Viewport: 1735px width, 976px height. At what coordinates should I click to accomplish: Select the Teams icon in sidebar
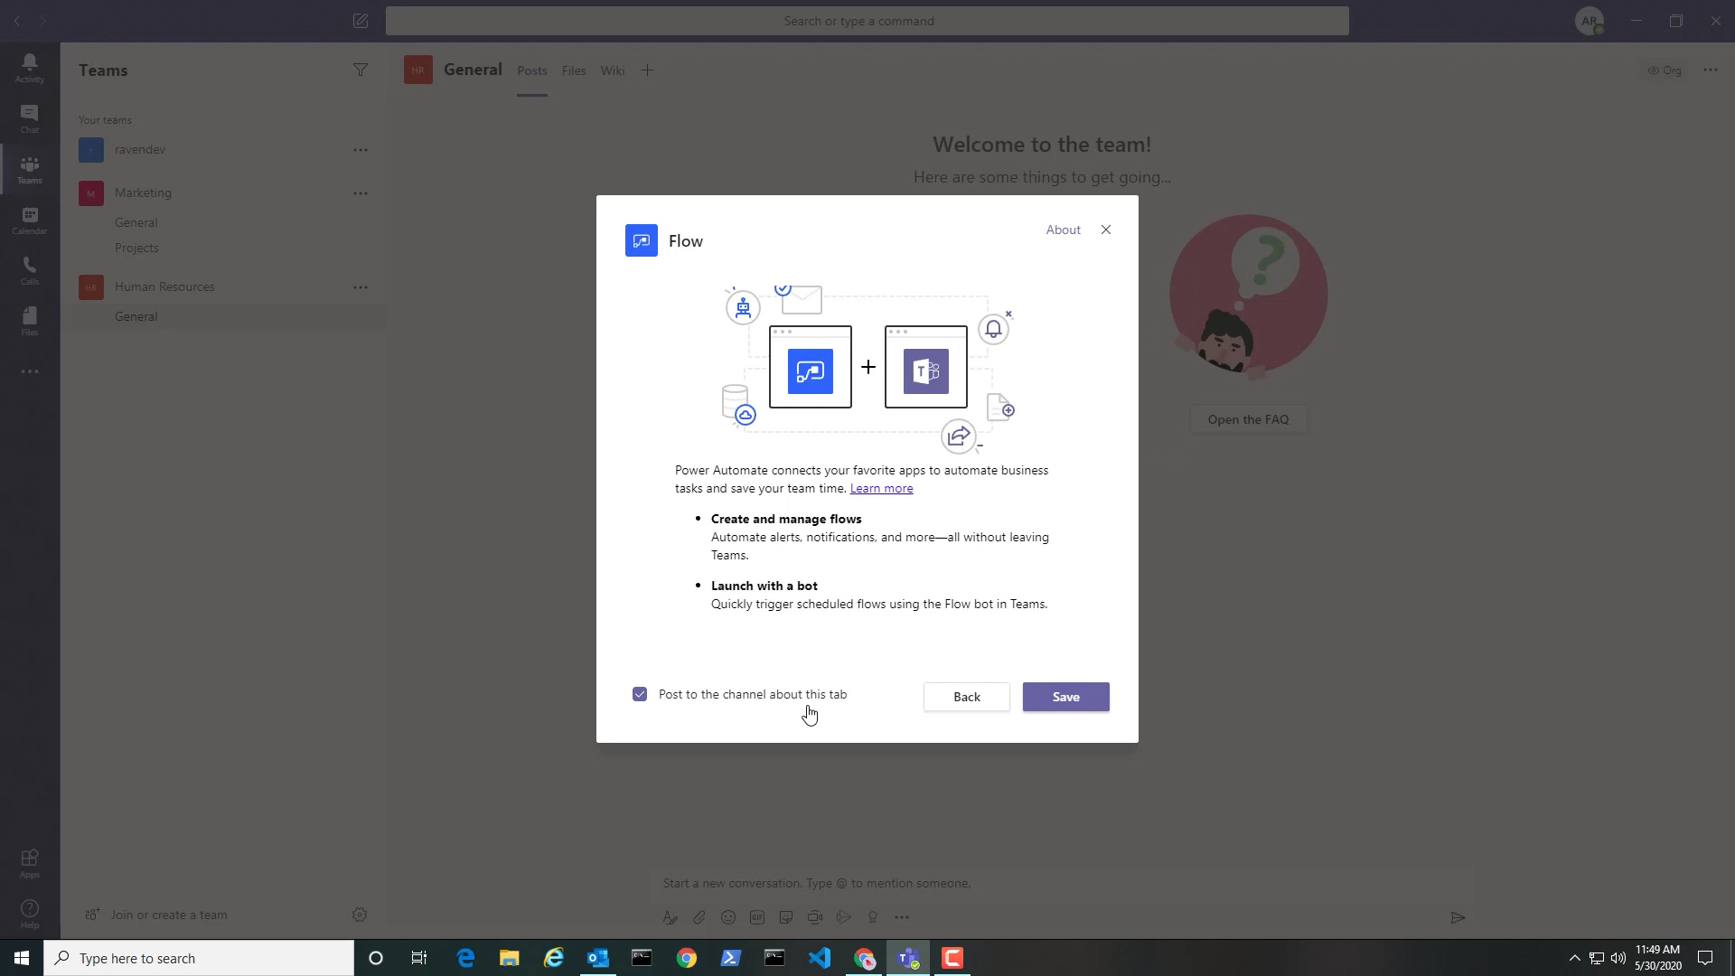(x=30, y=169)
